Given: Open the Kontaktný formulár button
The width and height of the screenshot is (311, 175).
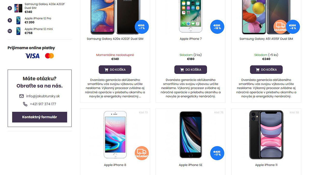Looking at the screenshot, I should coord(40,117).
